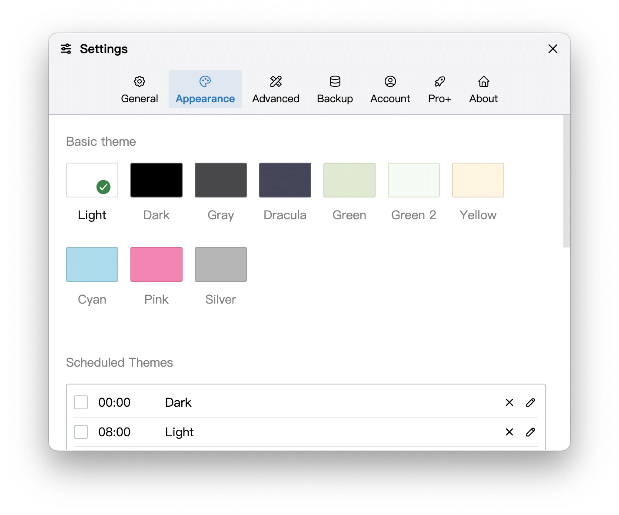Click the 'Pink' theme label
This screenshot has width=619, height=515.
[156, 299]
